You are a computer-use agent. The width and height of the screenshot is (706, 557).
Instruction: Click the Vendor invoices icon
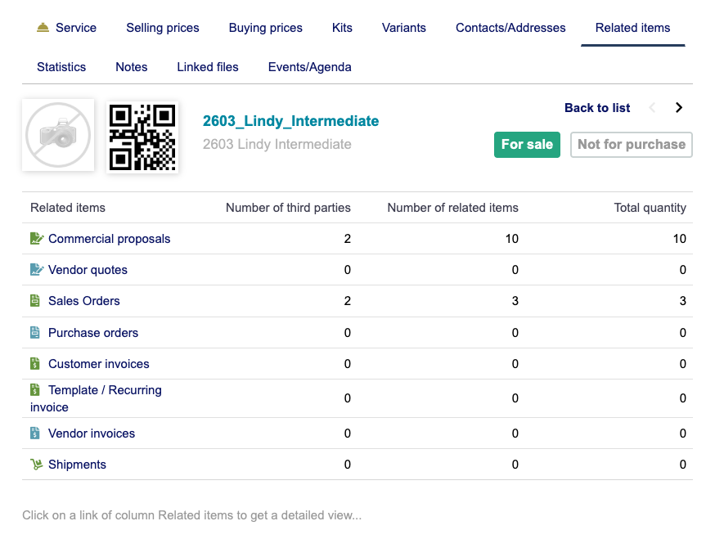[x=35, y=433]
